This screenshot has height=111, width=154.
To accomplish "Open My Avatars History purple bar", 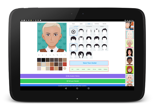I will pos(73,76).
